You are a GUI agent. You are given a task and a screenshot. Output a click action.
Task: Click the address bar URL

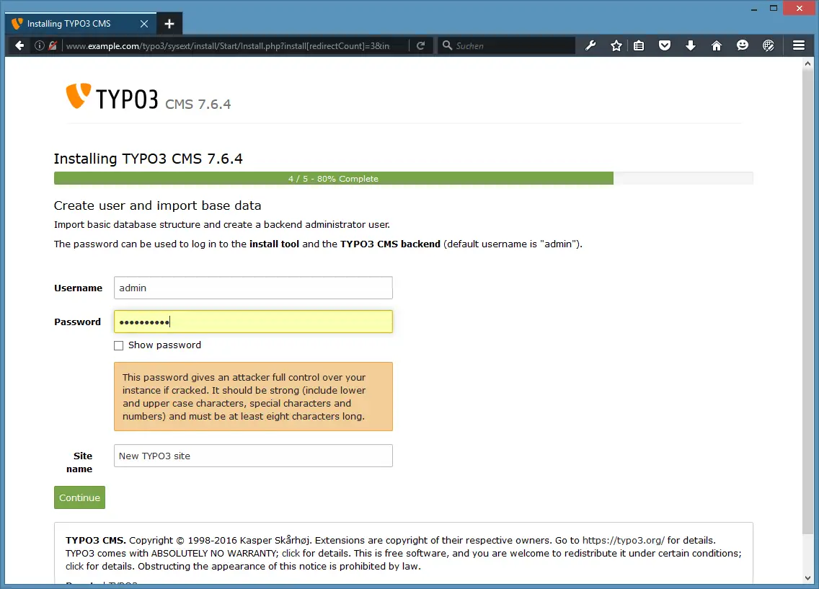tap(228, 45)
